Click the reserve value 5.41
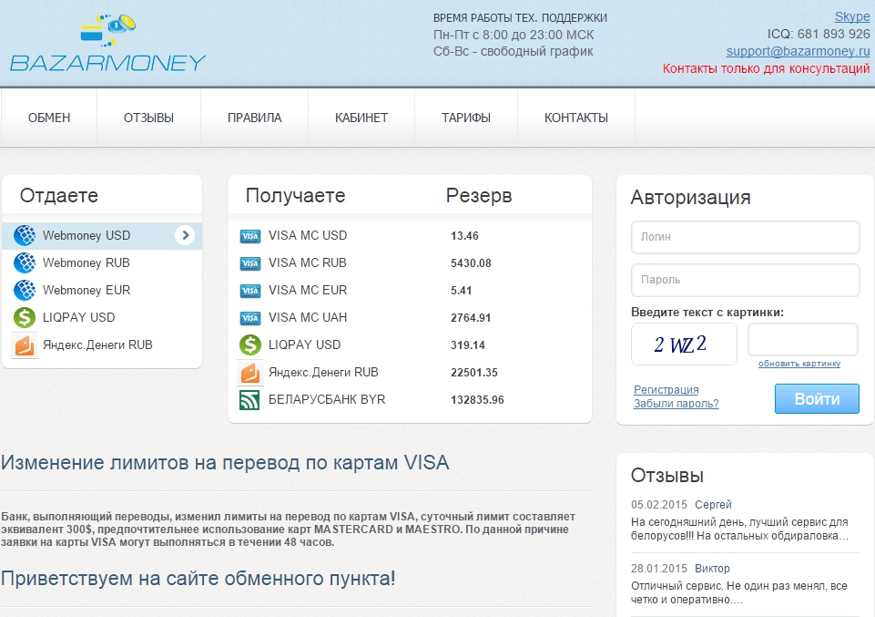 (461, 291)
